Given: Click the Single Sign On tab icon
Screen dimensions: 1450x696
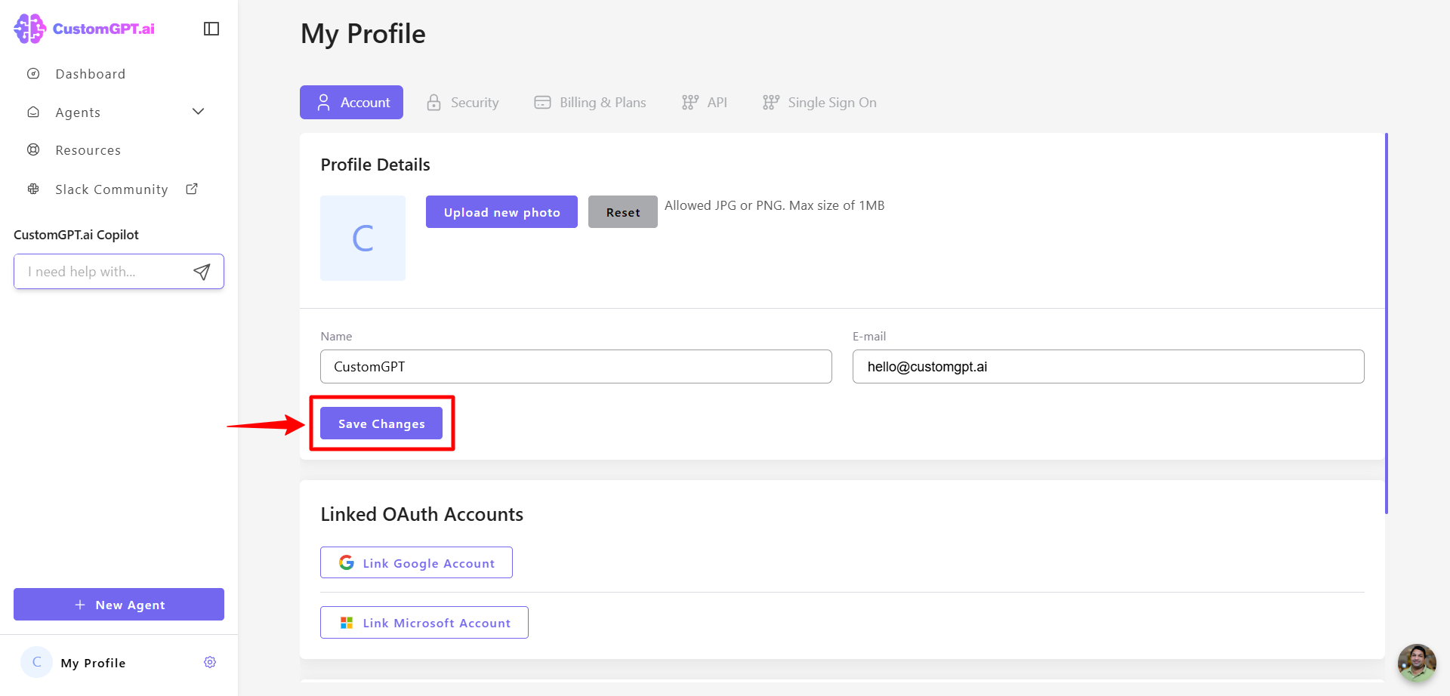Looking at the screenshot, I should [770, 103].
